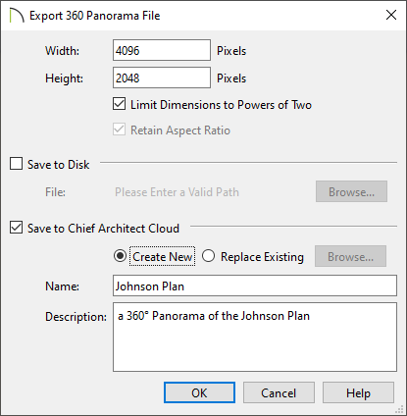The width and height of the screenshot is (407, 416).
Task: Click Browse button next to File path
Action: (351, 191)
